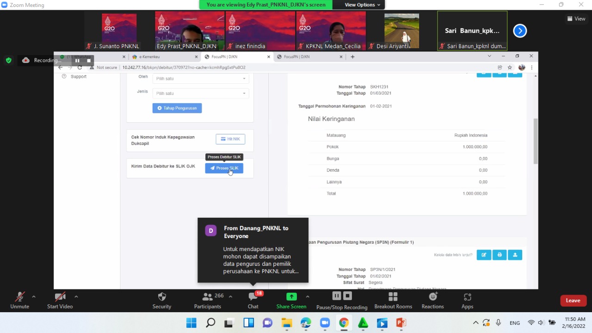This screenshot has height=333, width=592.
Task: Click the Proses SLIK button
Action: click(224, 168)
